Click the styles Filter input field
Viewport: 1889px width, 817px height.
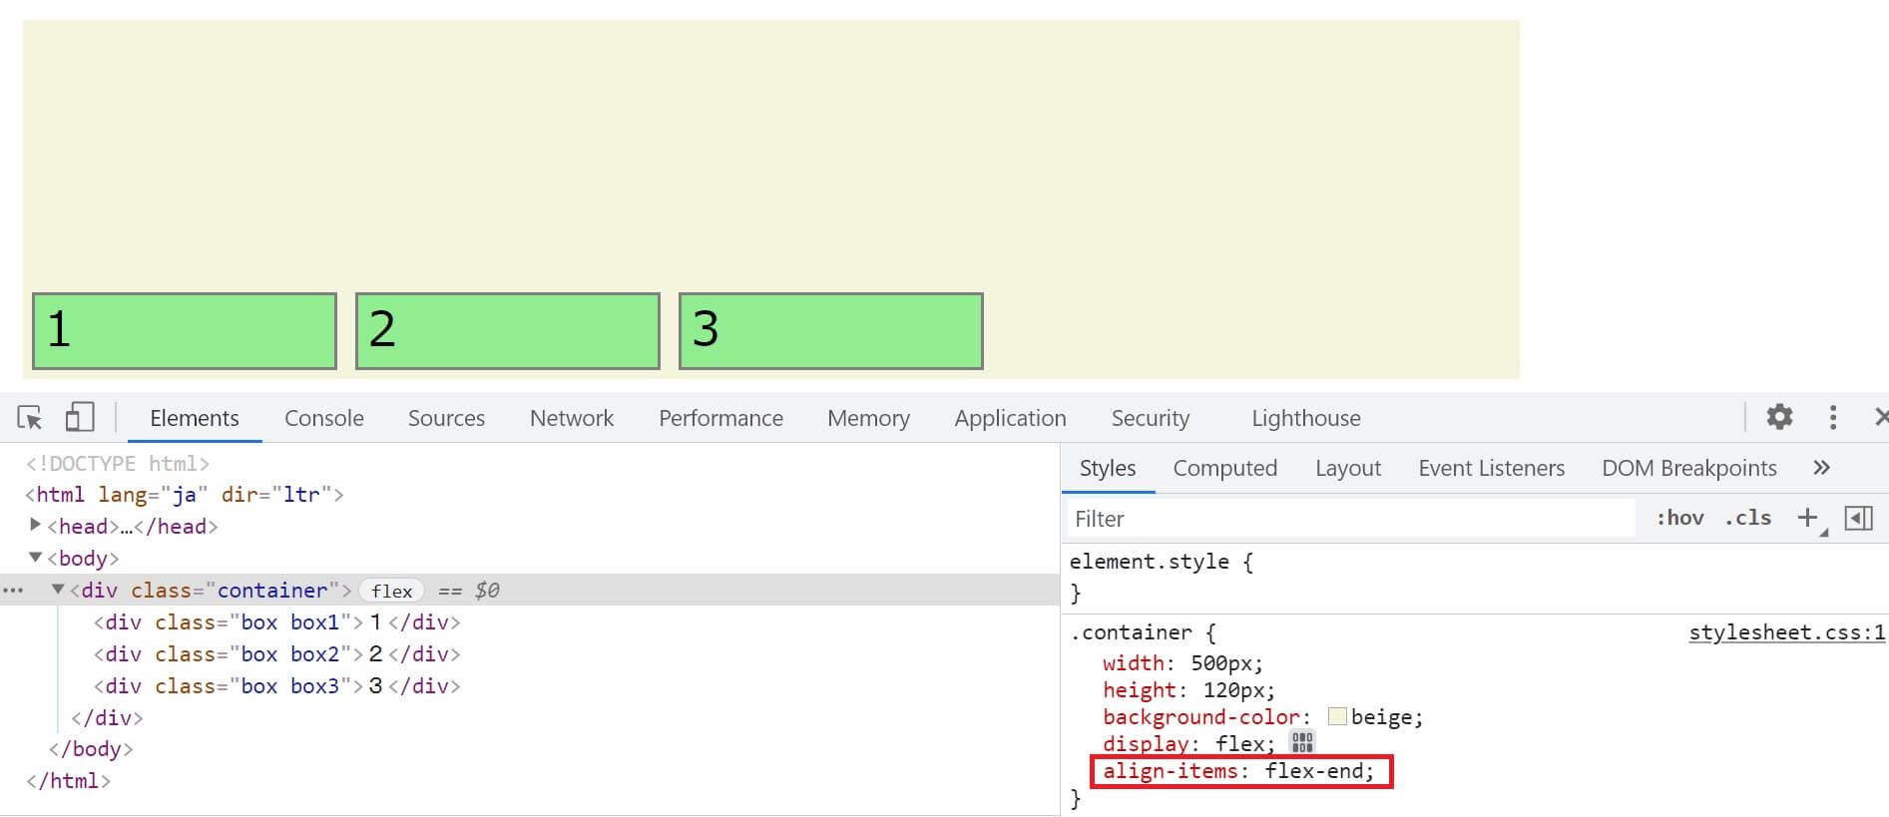coord(1347,519)
